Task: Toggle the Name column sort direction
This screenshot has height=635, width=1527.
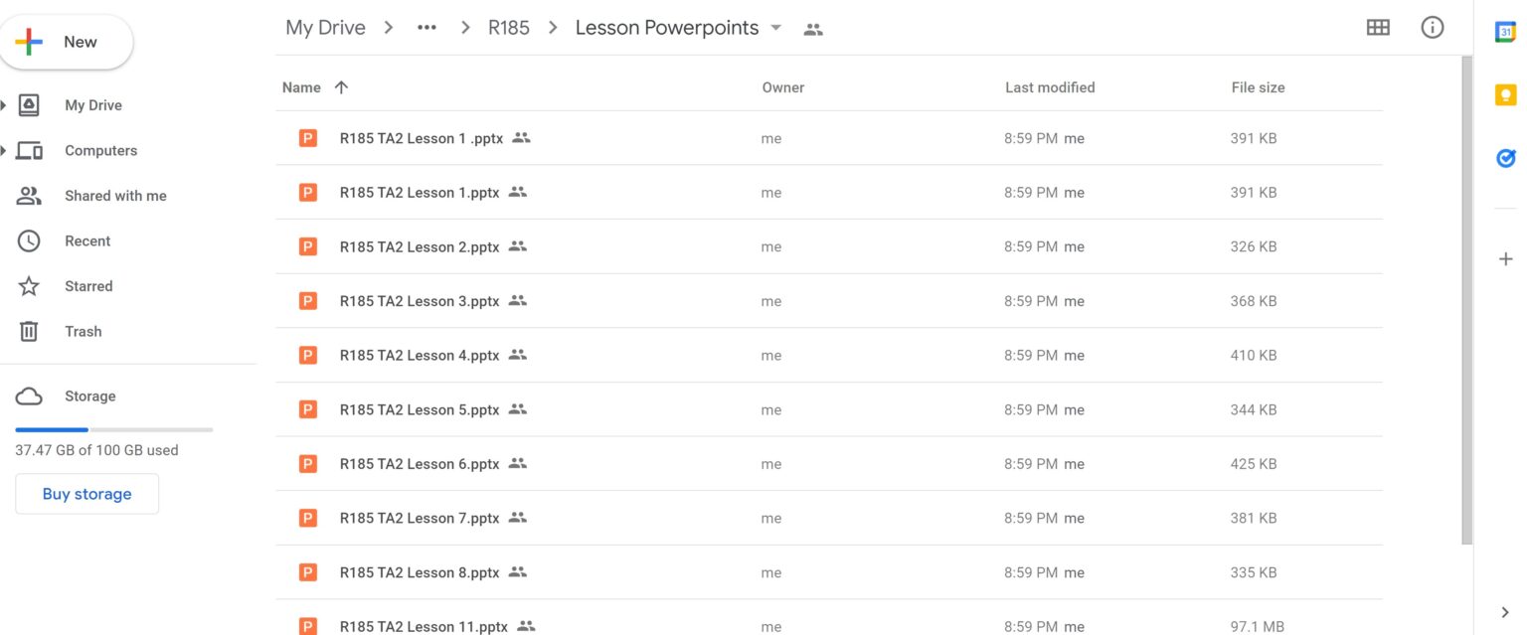Action: tap(341, 87)
